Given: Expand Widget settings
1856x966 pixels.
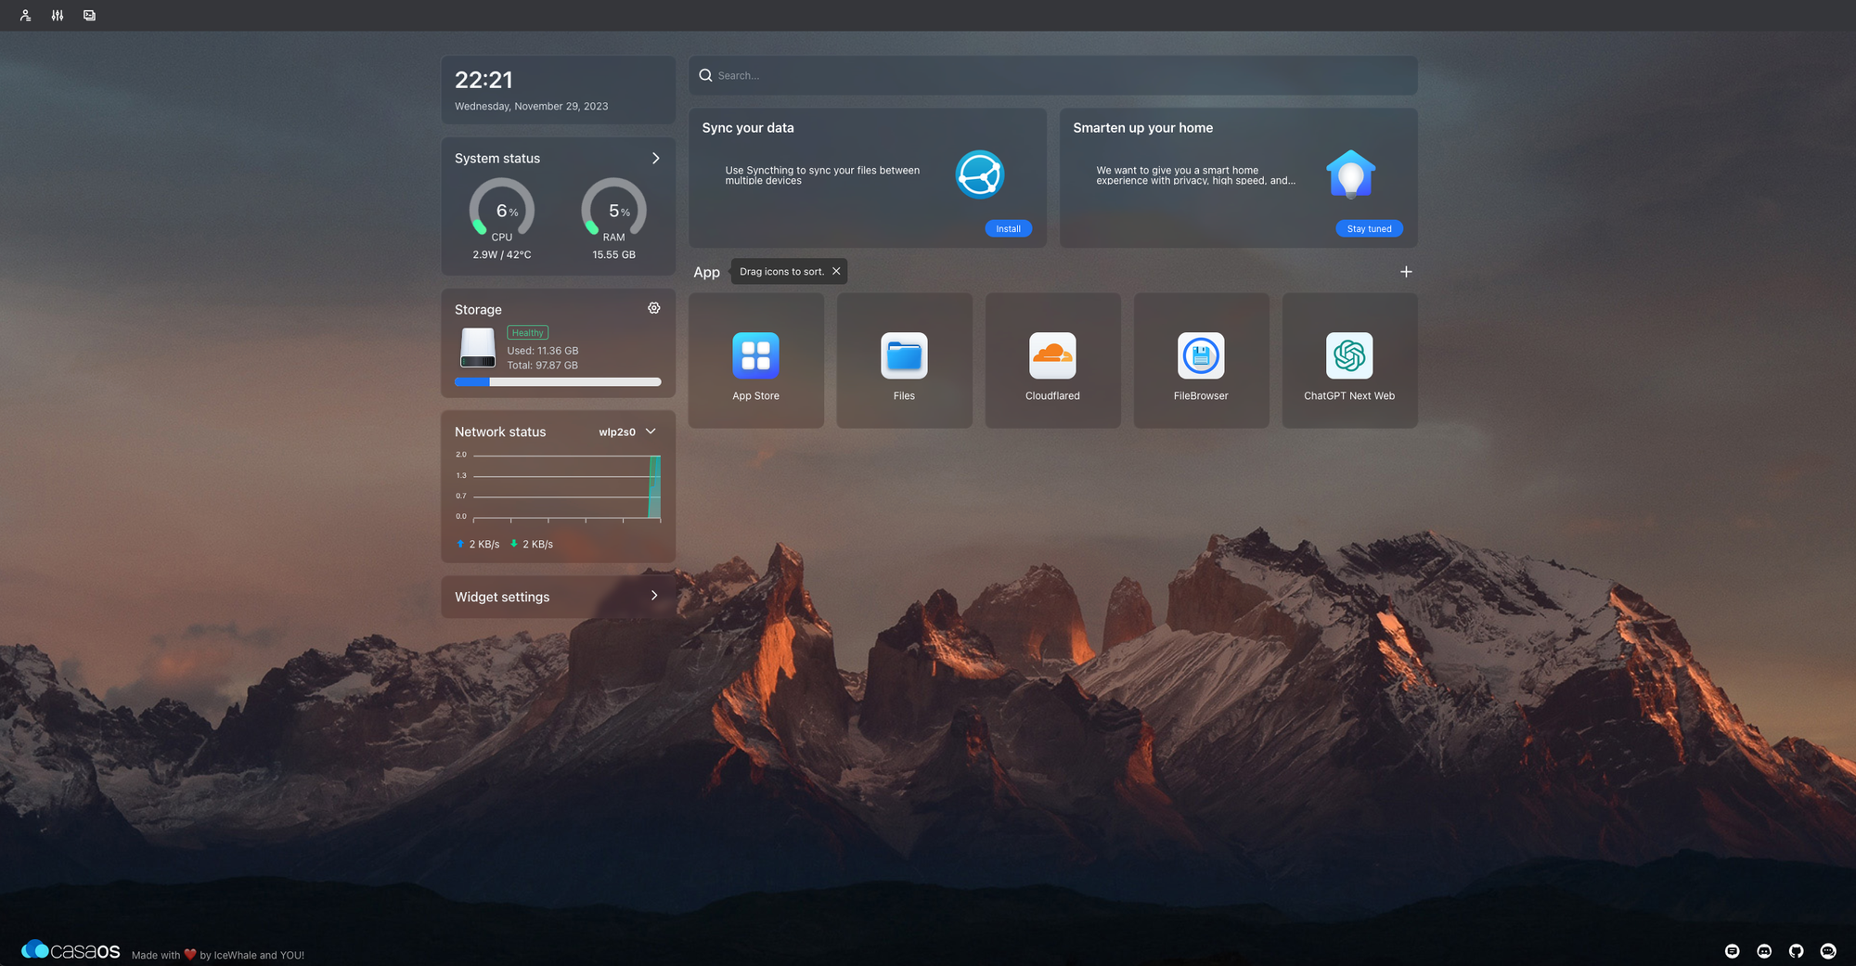Looking at the screenshot, I should coord(558,597).
